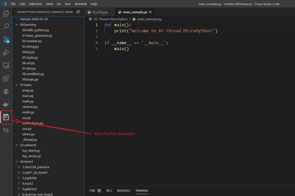Open the Run and Debug view

pyautogui.click(x=6, y=52)
